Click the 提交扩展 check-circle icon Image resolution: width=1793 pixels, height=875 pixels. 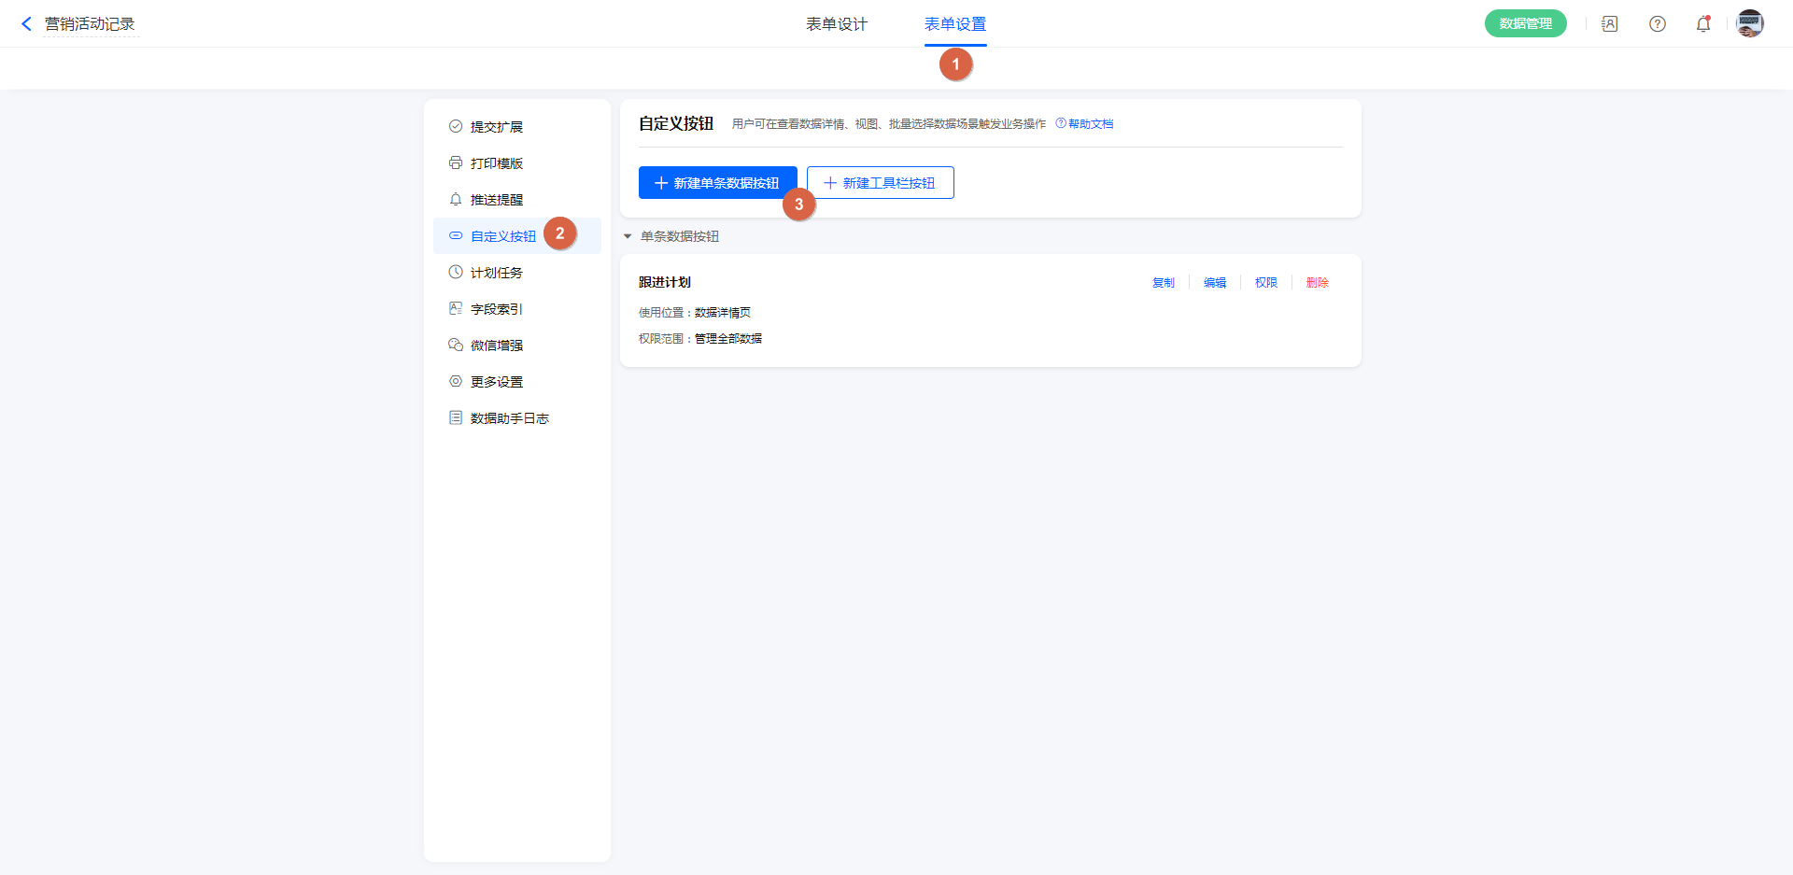click(x=456, y=126)
